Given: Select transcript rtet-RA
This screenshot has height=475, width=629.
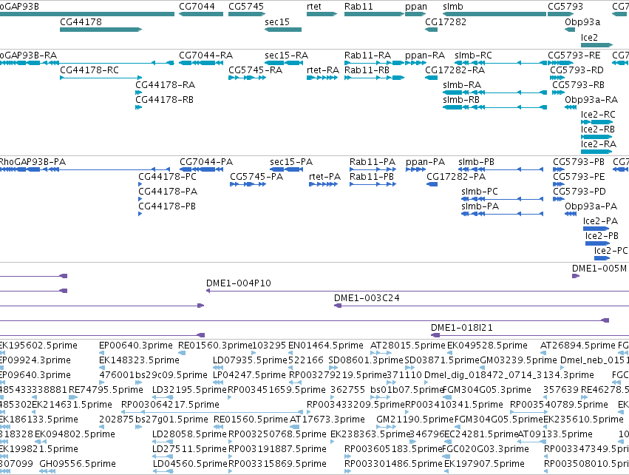Looking at the screenshot, I should tap(322, 78).
